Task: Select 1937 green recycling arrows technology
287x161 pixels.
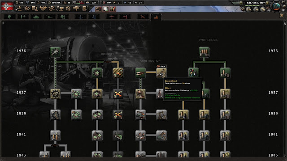Action: [76, 94]
